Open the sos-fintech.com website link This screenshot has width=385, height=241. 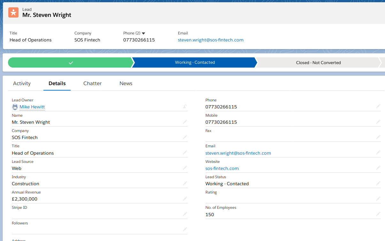pyautogui.click(x=222, y=168)
